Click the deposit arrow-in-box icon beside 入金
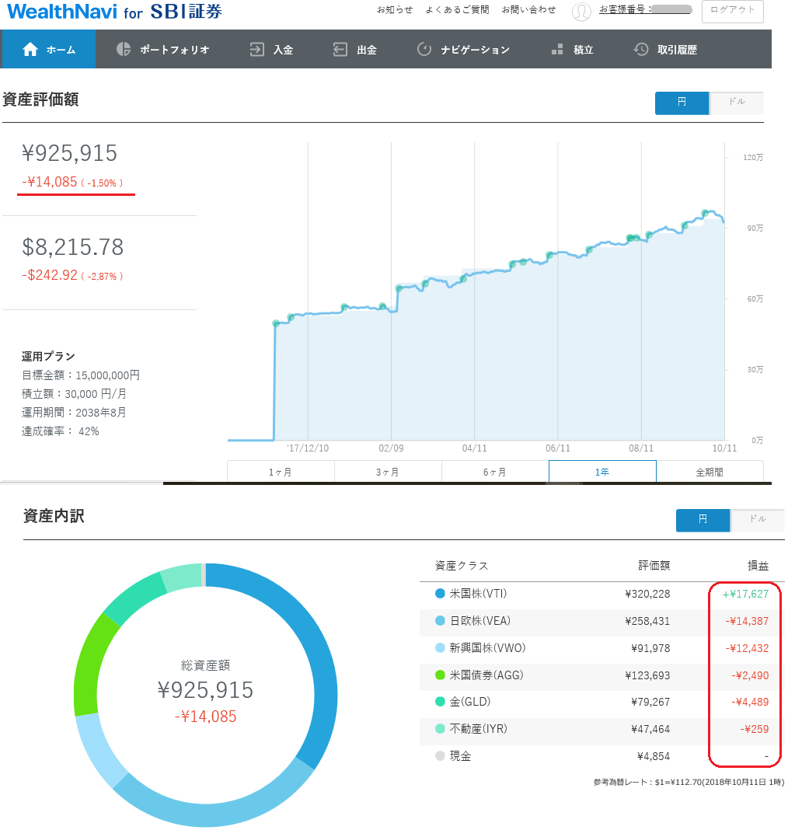The width and height of the screenshot is (795, 837). (x=256, y=50)
